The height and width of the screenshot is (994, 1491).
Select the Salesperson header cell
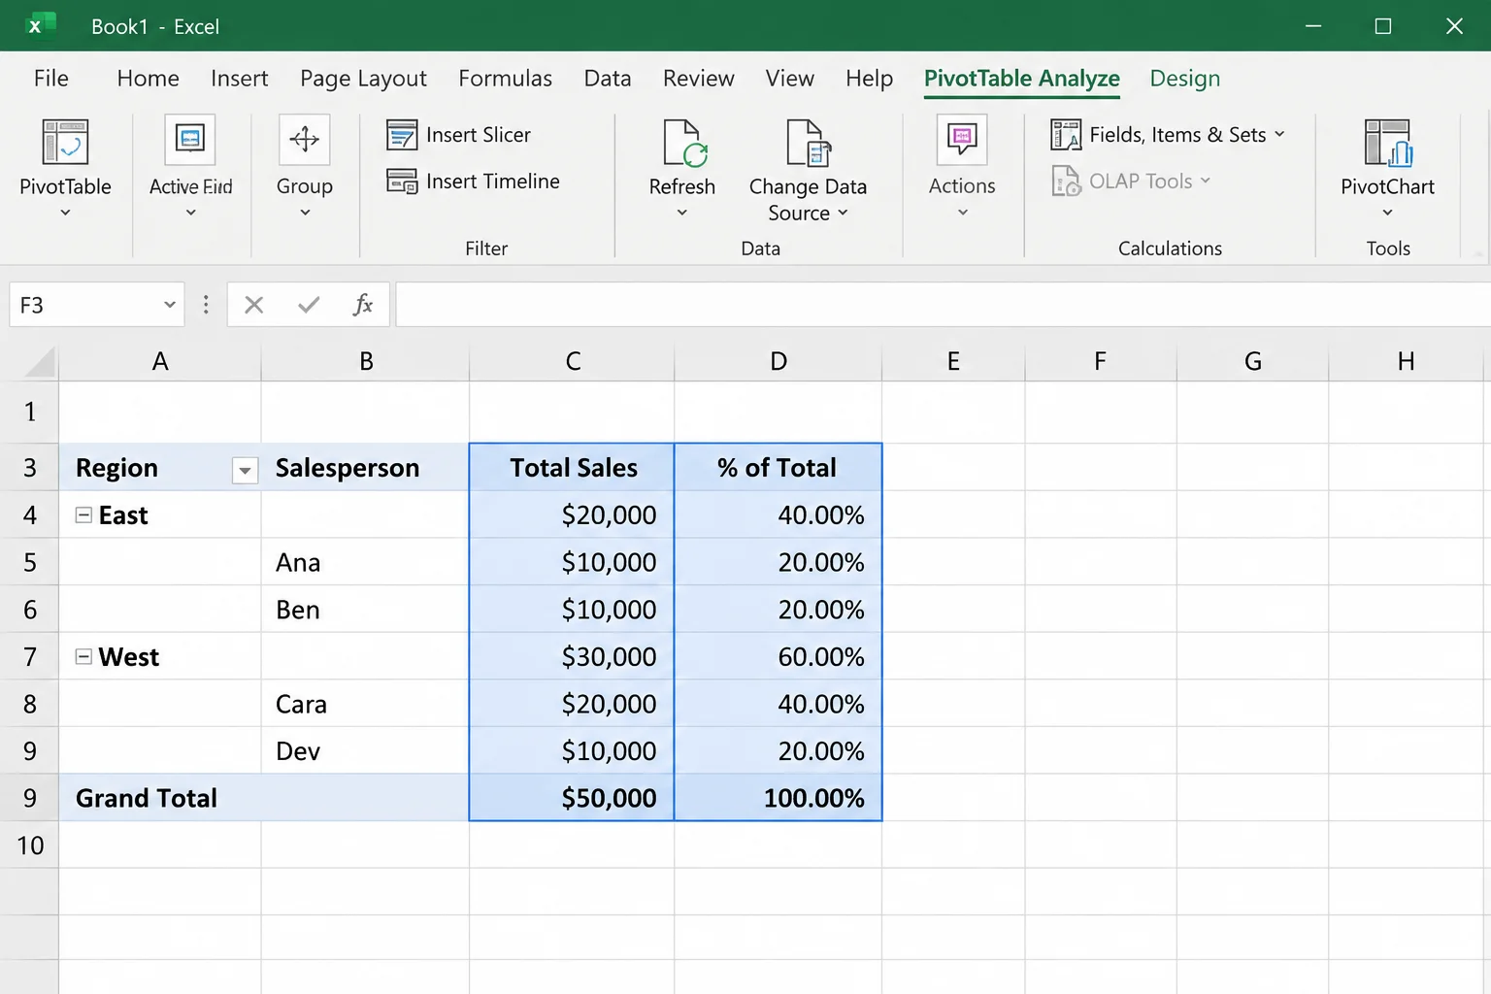pos(365,468)
